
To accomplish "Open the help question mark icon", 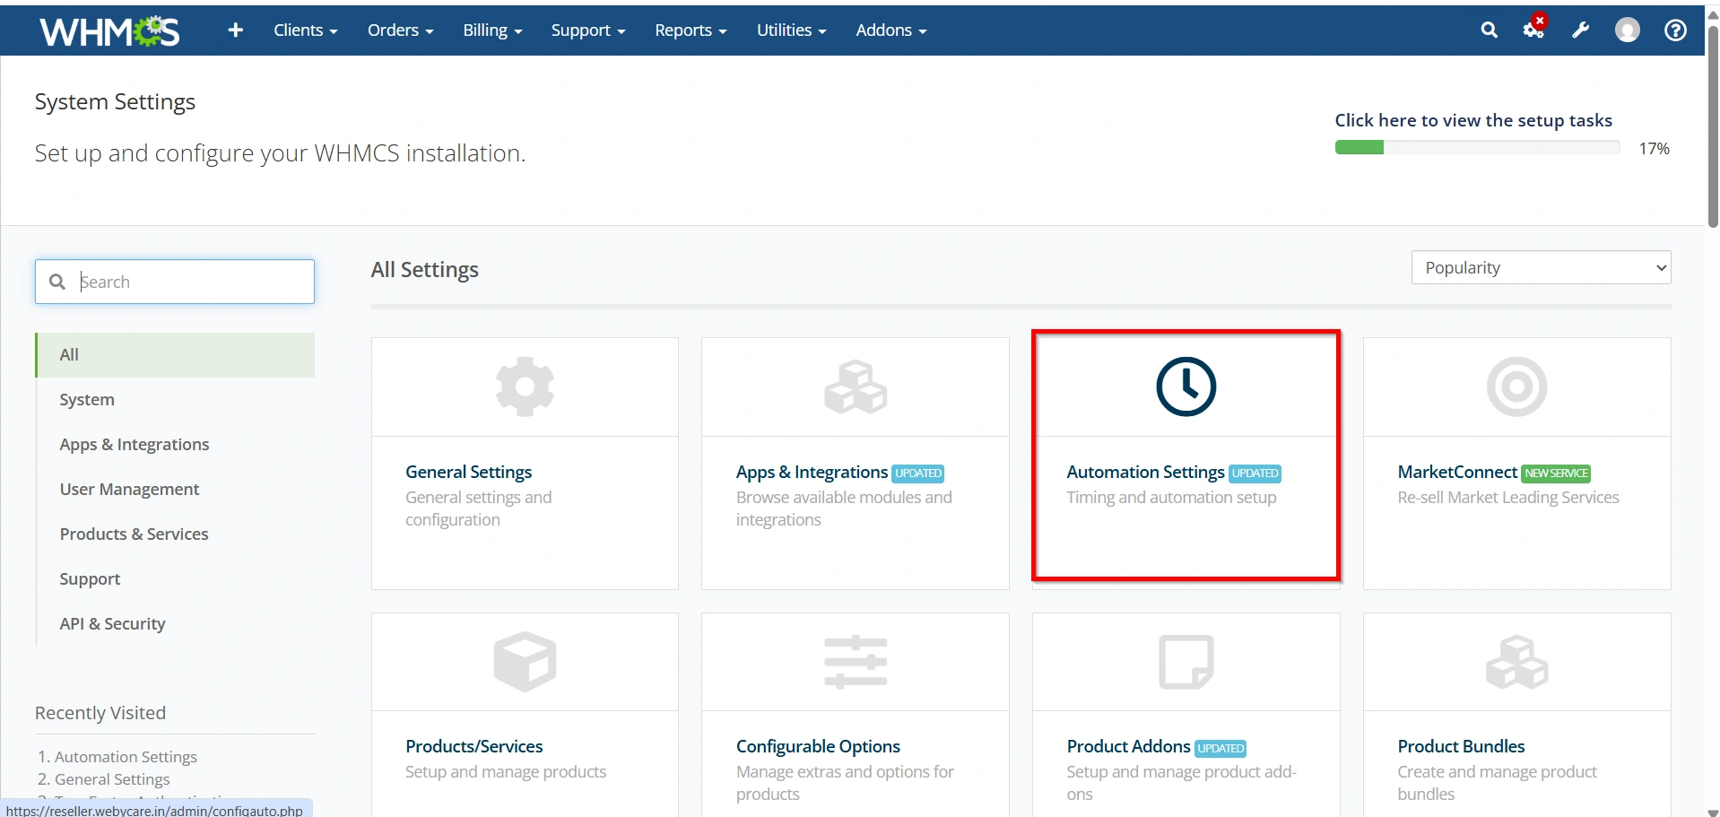I will point(1675,30).
